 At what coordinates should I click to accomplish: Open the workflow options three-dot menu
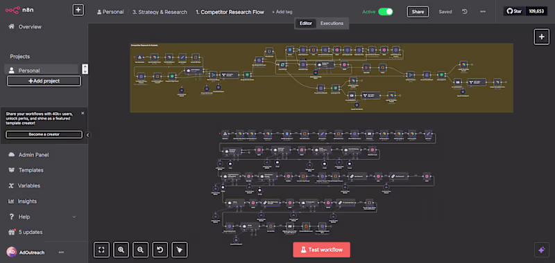[x=483, y=12]
